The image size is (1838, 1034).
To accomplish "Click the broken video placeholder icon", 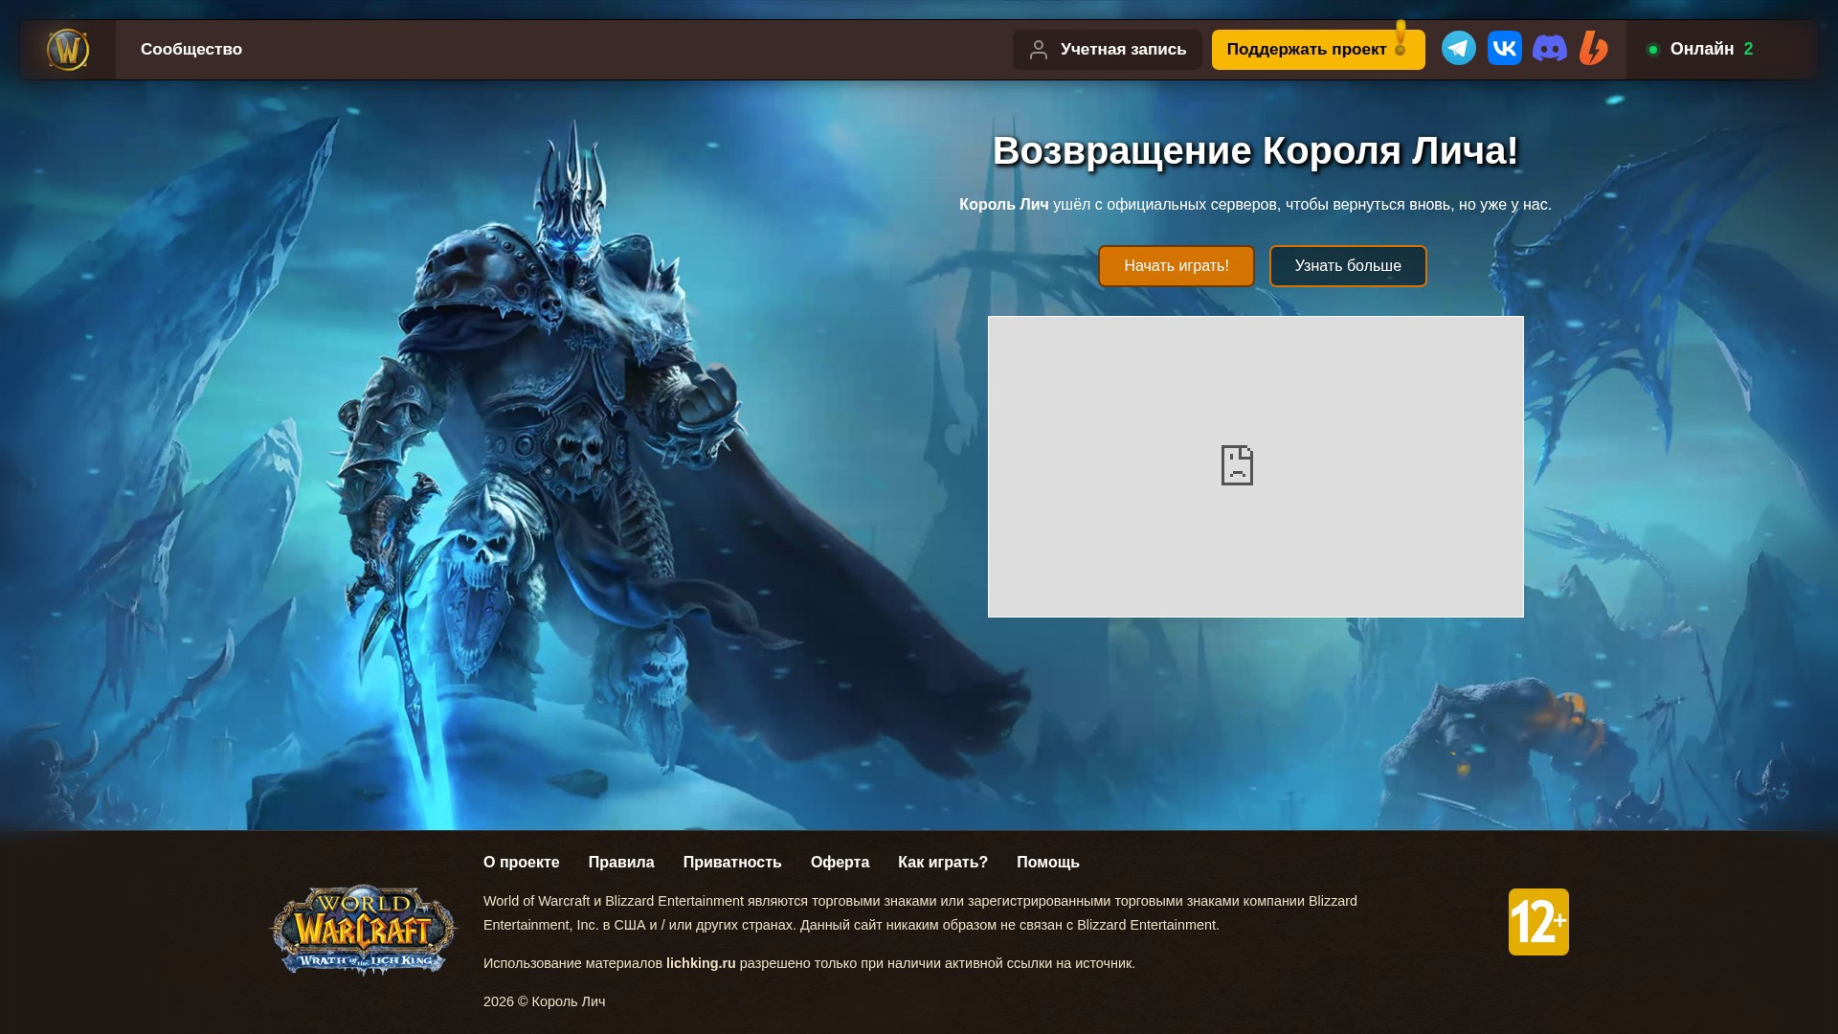I will point(1237,465).
